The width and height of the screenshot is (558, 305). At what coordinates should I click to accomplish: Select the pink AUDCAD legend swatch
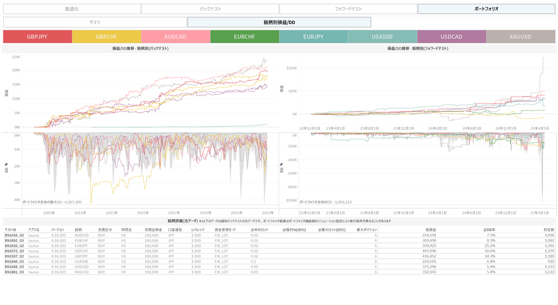pos(175,36)
